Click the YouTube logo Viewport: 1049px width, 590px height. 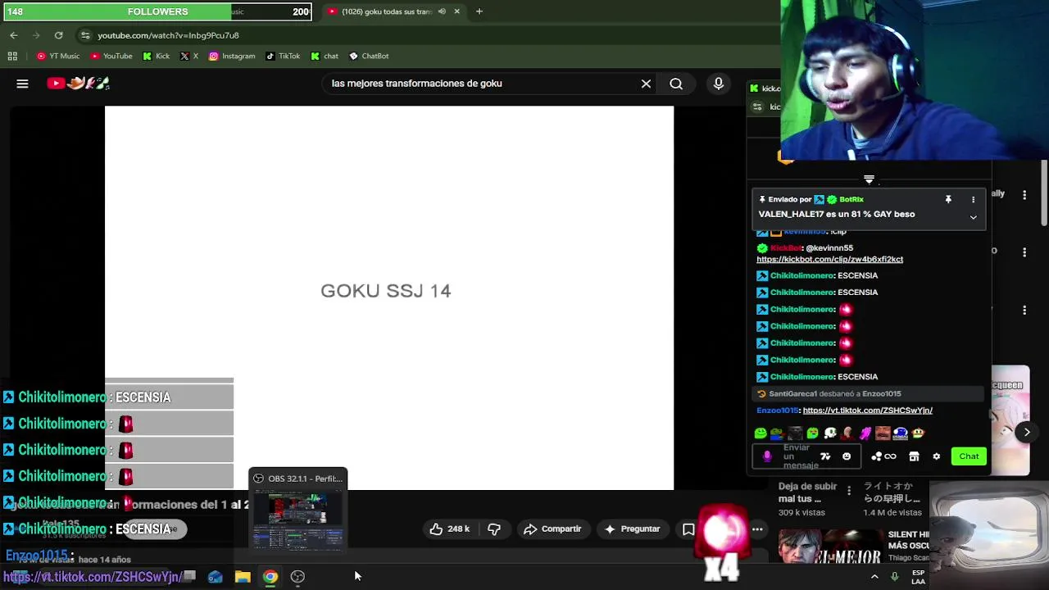(78, 83)
